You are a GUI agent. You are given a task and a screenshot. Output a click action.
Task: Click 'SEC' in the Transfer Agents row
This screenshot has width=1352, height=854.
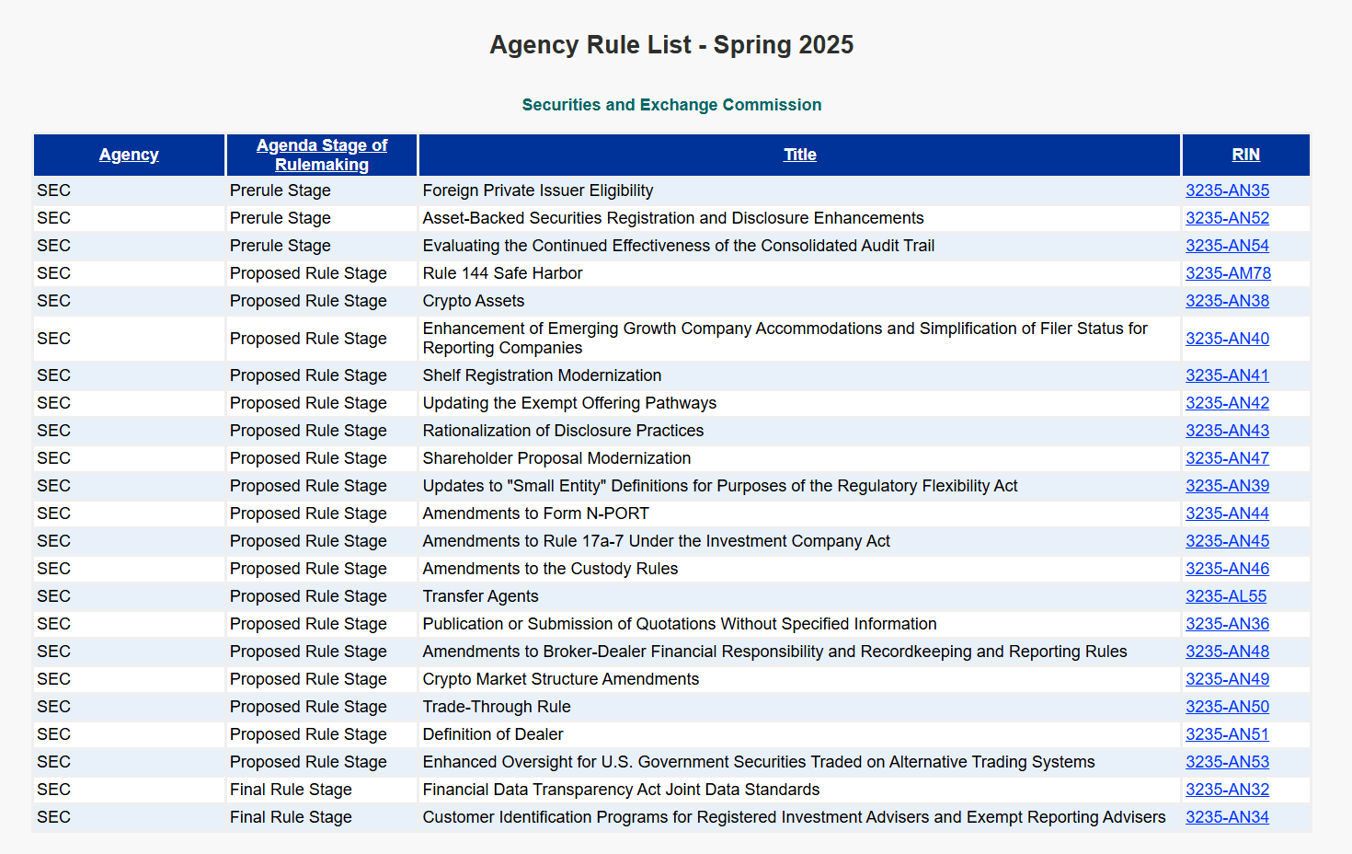pyautogui.click(x=53, y=596)
